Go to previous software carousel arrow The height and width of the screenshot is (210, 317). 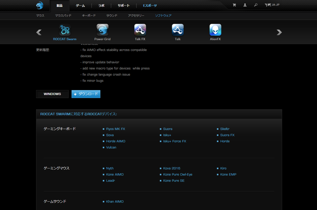tap(39, 33)
